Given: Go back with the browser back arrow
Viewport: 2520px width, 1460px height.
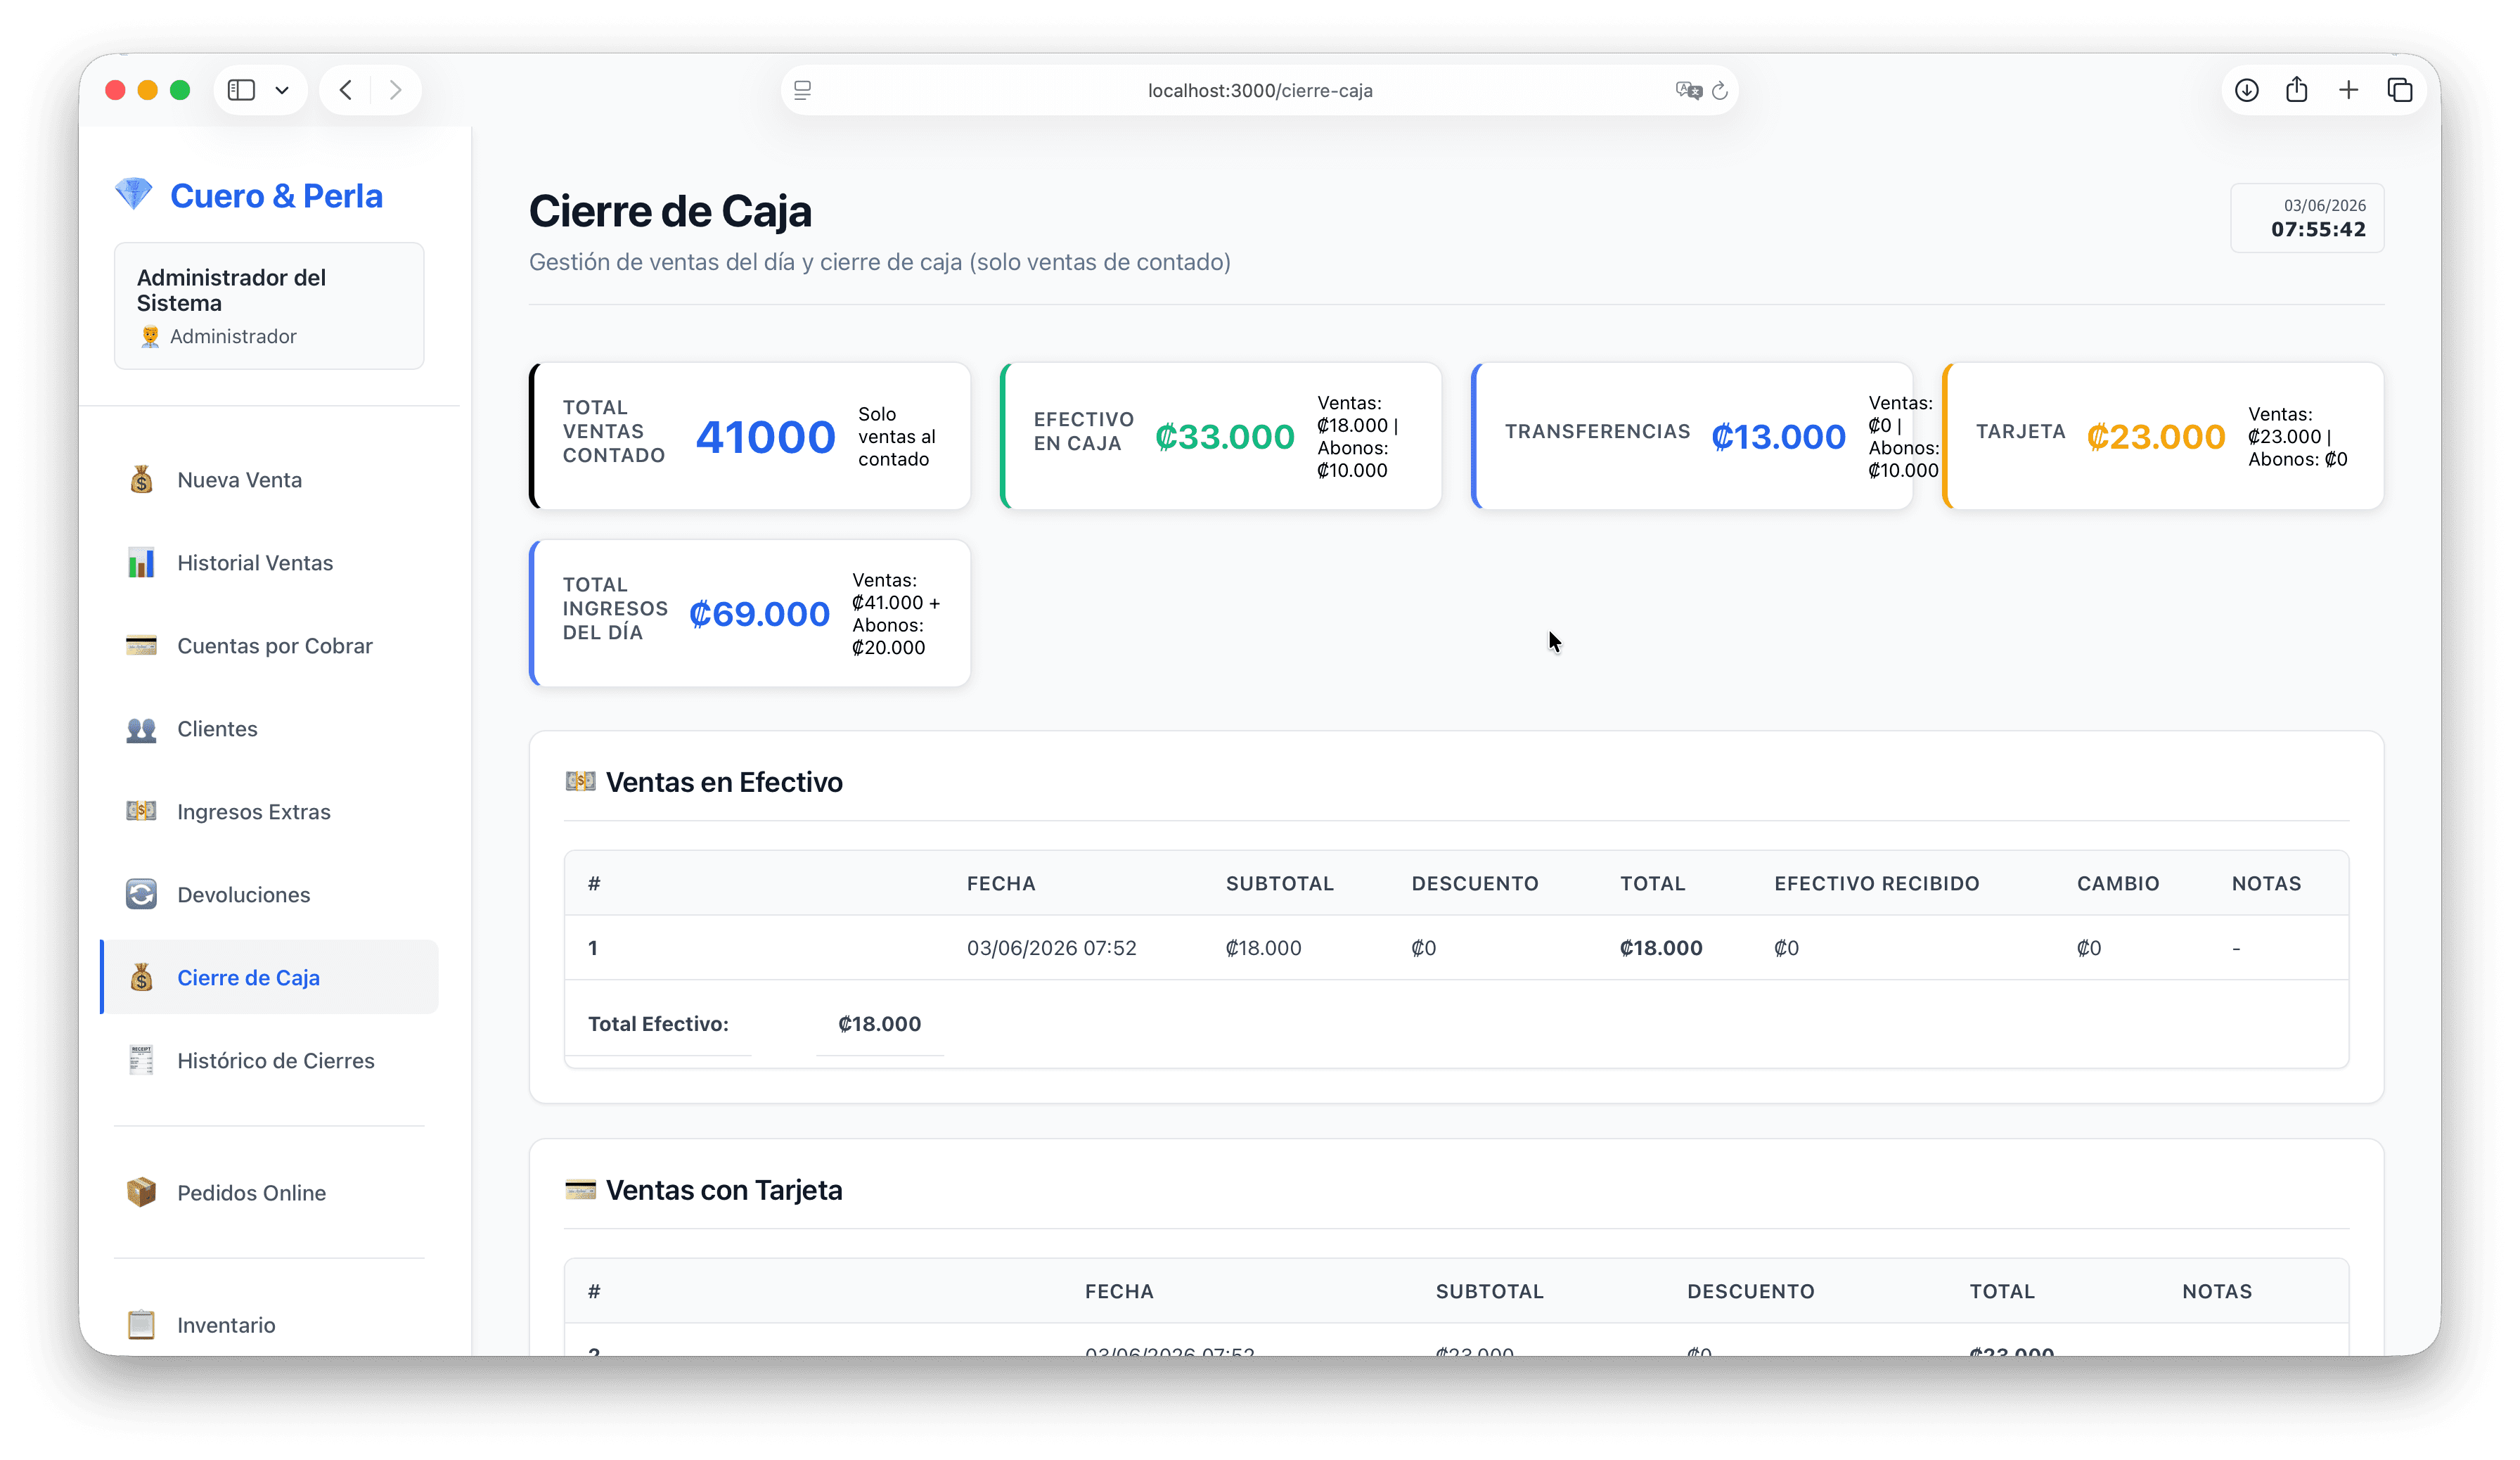Looking at the screenshot, I should 346,90.
